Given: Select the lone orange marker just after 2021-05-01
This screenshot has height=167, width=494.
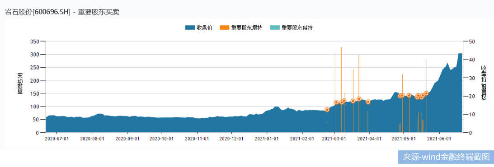Looking at the screenshot, I should [409, 96].
